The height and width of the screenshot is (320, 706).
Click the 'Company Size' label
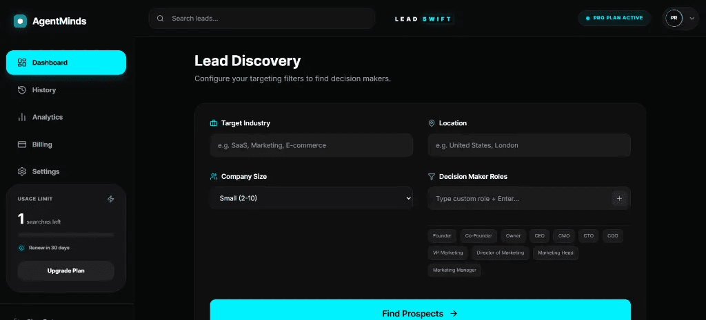coord(244,177)
